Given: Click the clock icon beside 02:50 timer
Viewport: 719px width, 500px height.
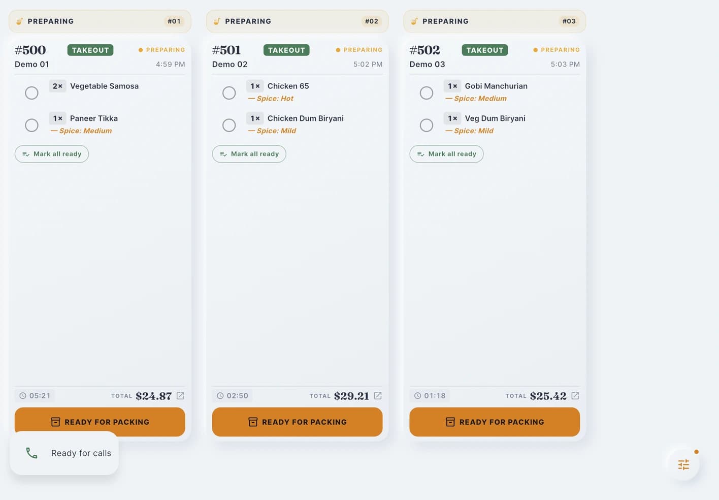Looking at the screenshot, I should point(220,396).
